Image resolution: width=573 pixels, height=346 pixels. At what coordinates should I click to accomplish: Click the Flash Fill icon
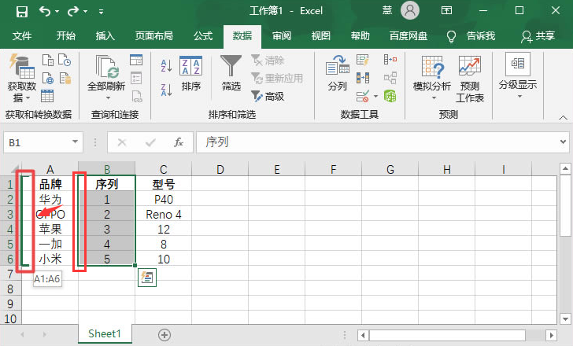coord(363,61)
